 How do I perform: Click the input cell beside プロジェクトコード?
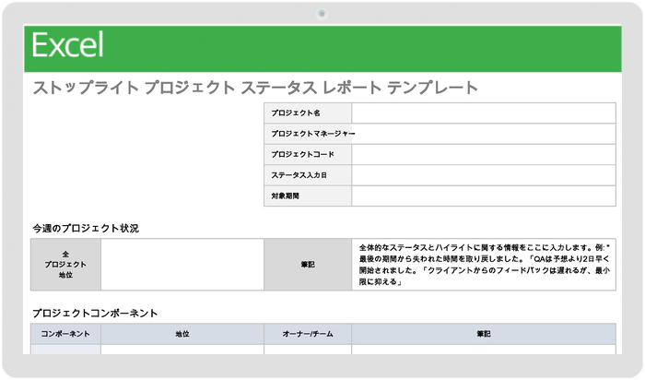pos(484,154)
